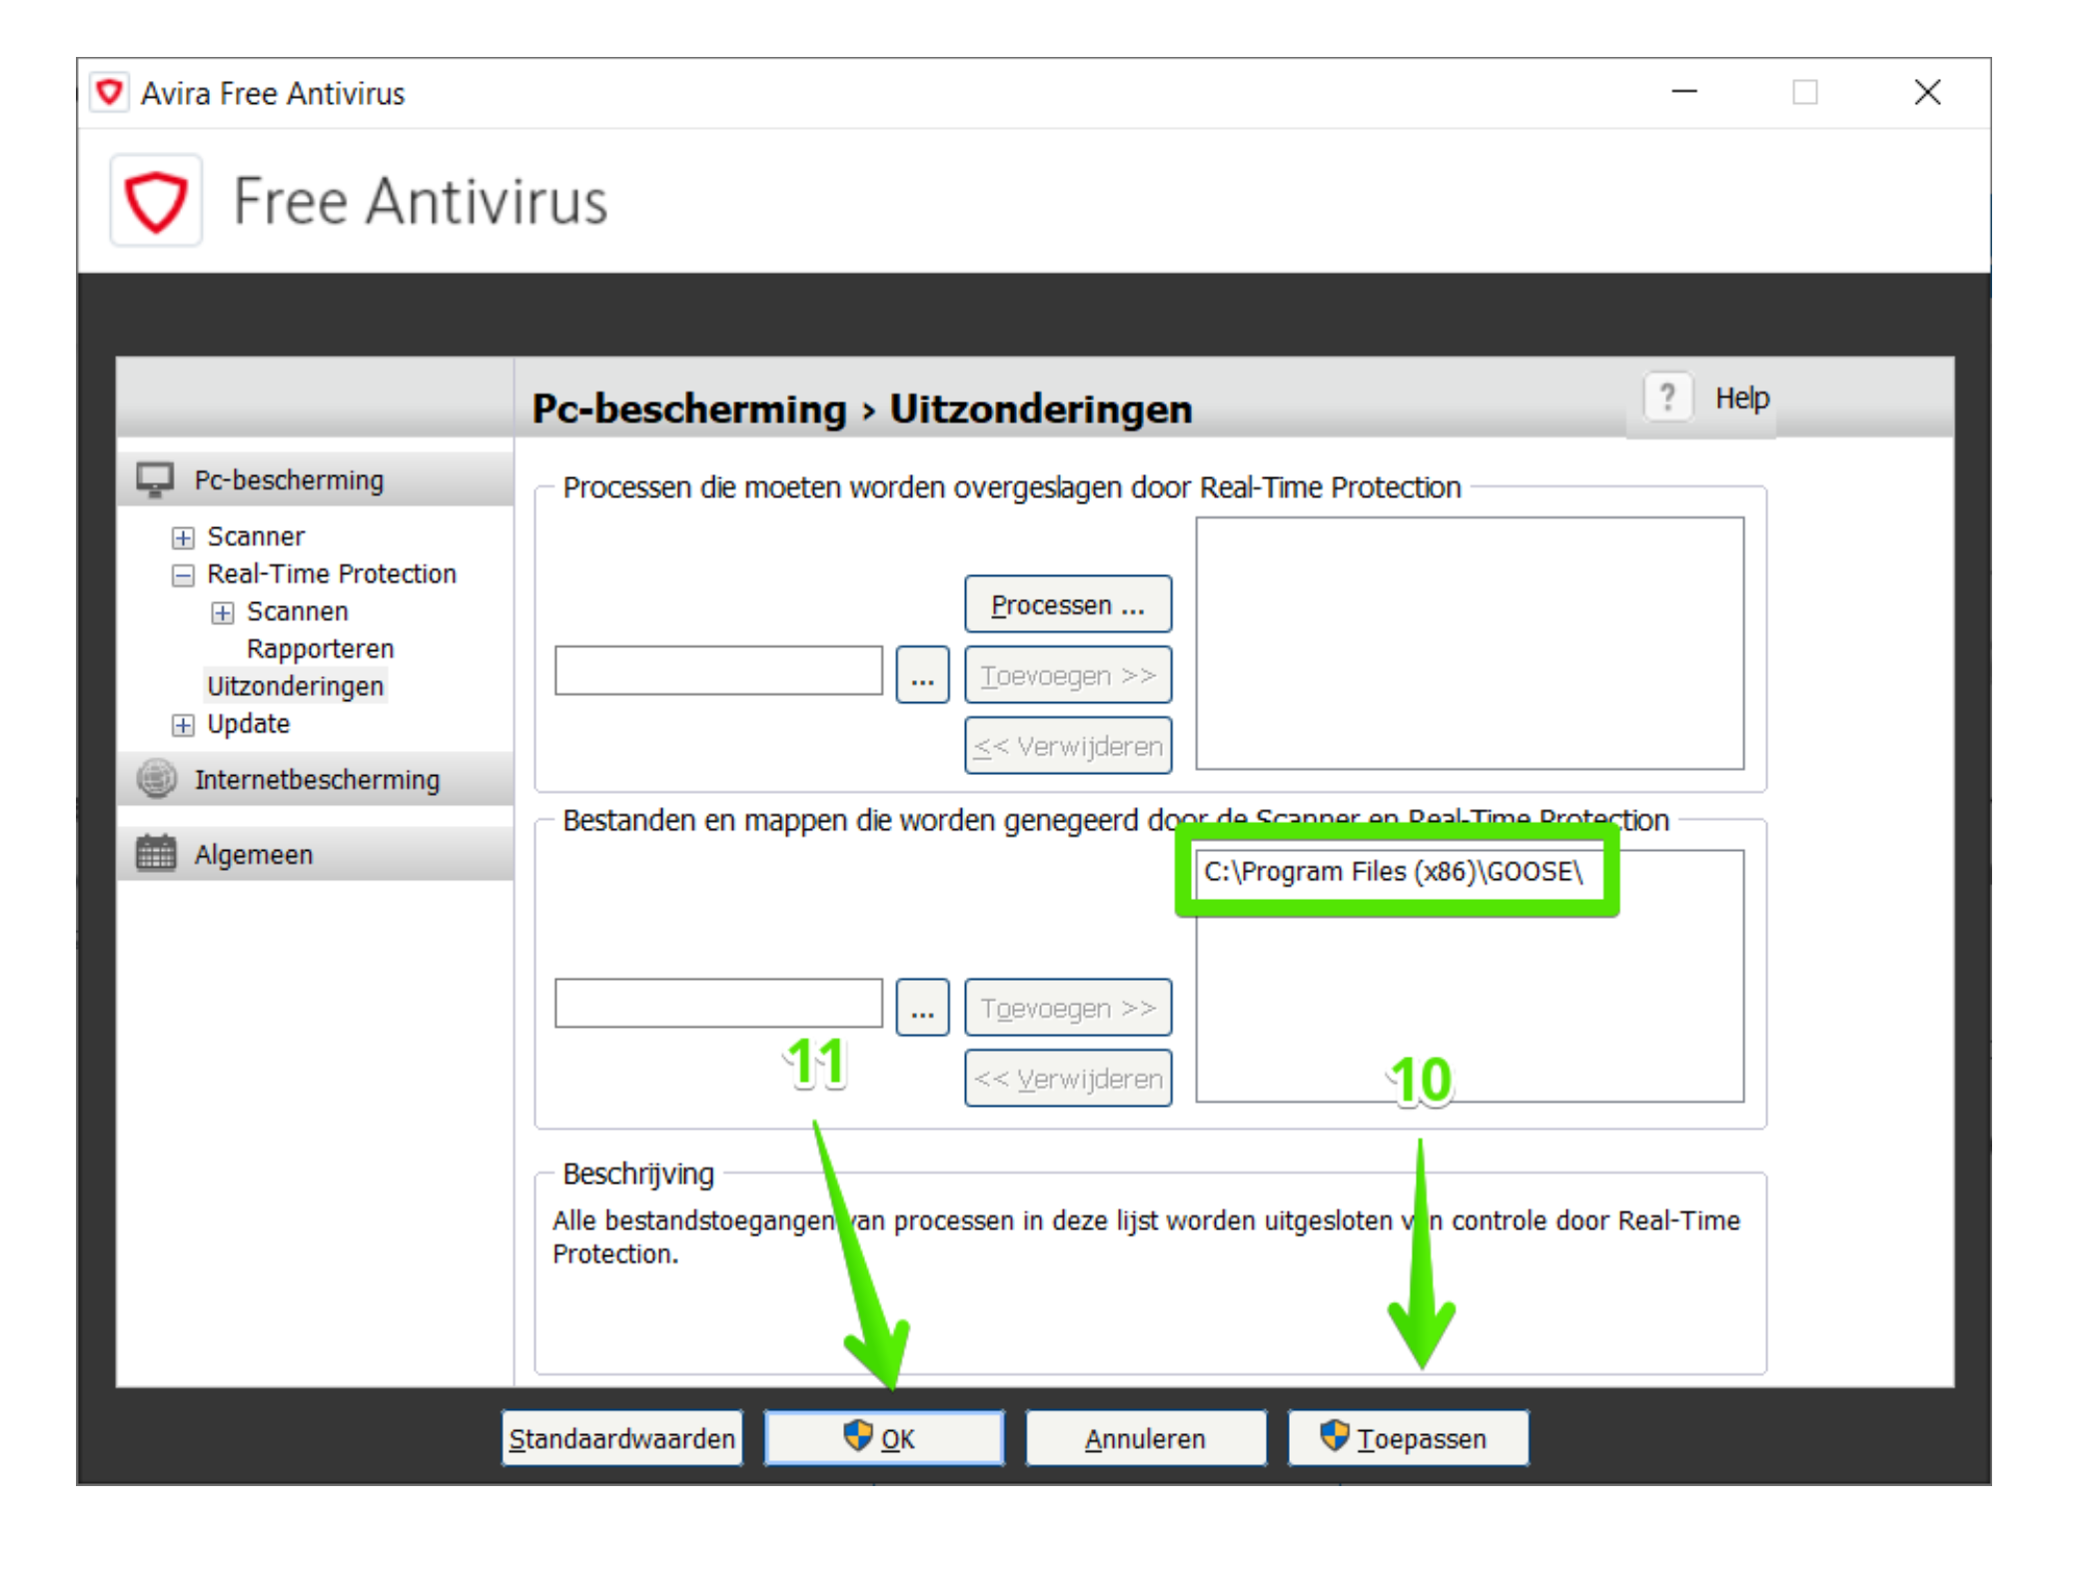Viewport: 2096px width, 1576px height.
Task: Select Uitzonderingen in the tree
Action: pyautogui.click(x=295, y=686)
